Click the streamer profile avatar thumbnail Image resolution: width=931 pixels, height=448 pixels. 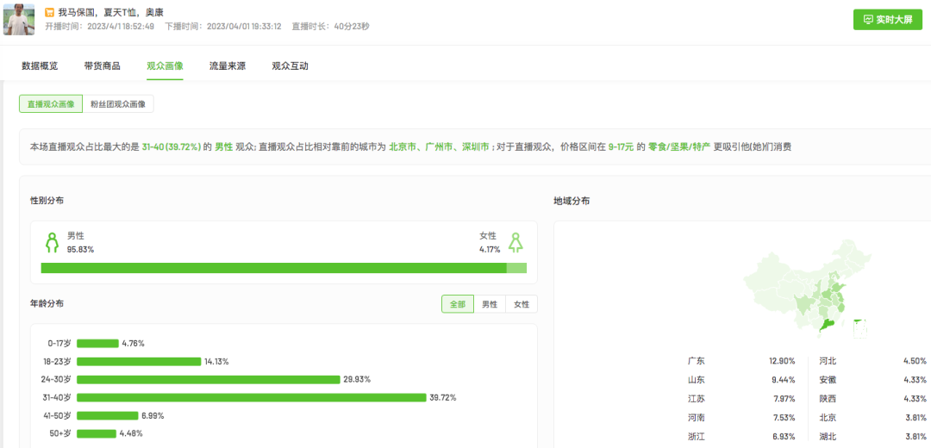coord(18,19)
